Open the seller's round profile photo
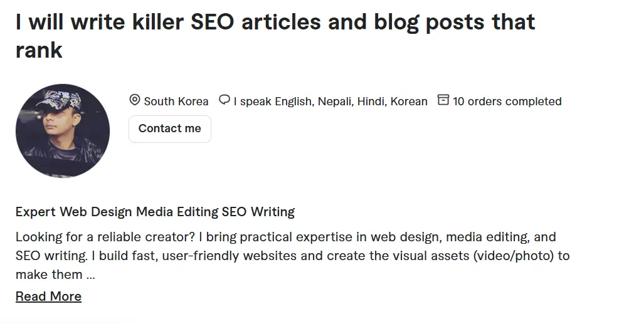This screenshot has width=624, height=324. click(63, 132)
